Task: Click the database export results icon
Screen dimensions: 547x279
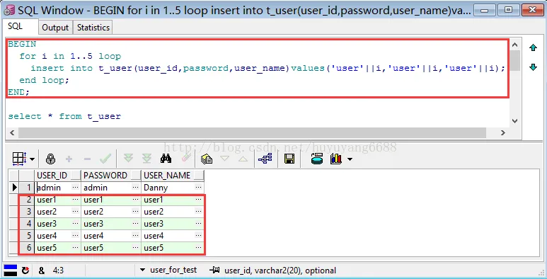Action: point(317,159)
